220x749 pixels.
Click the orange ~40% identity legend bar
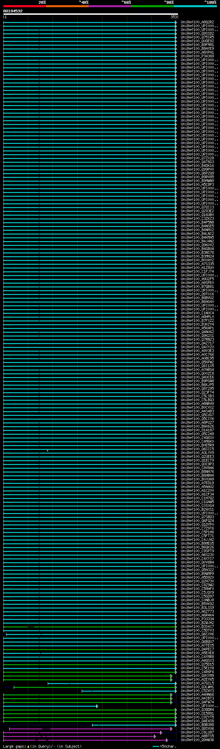[x=67, y=6]
